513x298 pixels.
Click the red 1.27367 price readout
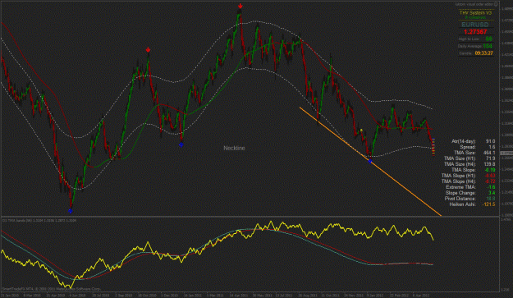475,32
